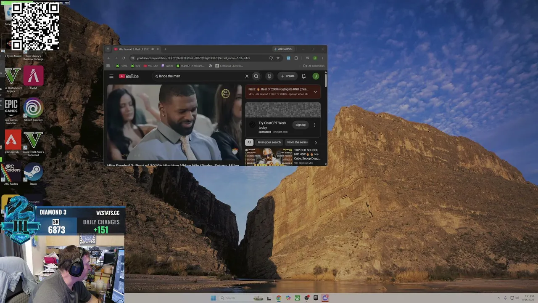538x303 pixels.
Task: Open the tab search dropdown arrow
Action: (108, 49)
